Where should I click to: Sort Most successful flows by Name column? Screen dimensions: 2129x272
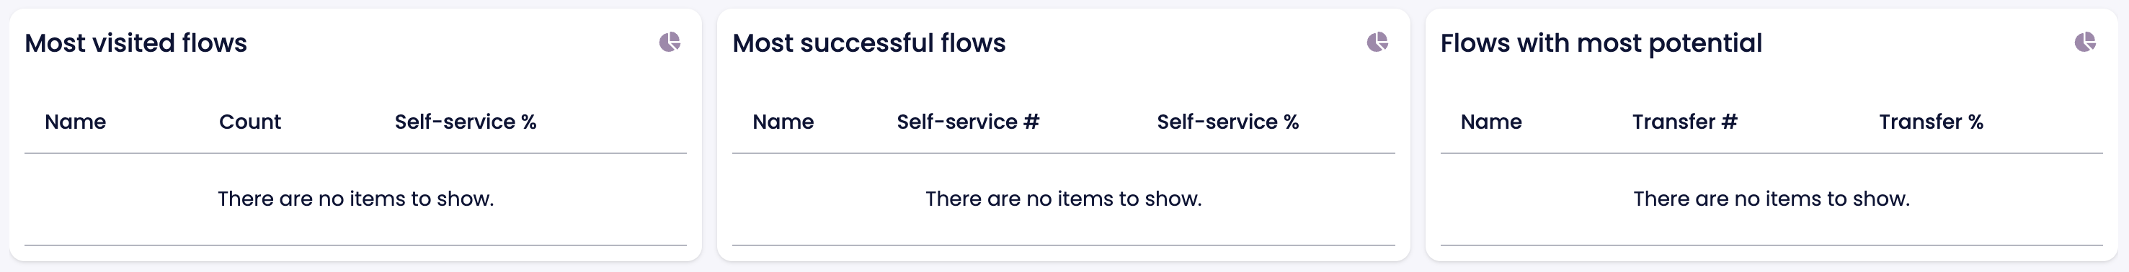point(783,122)
